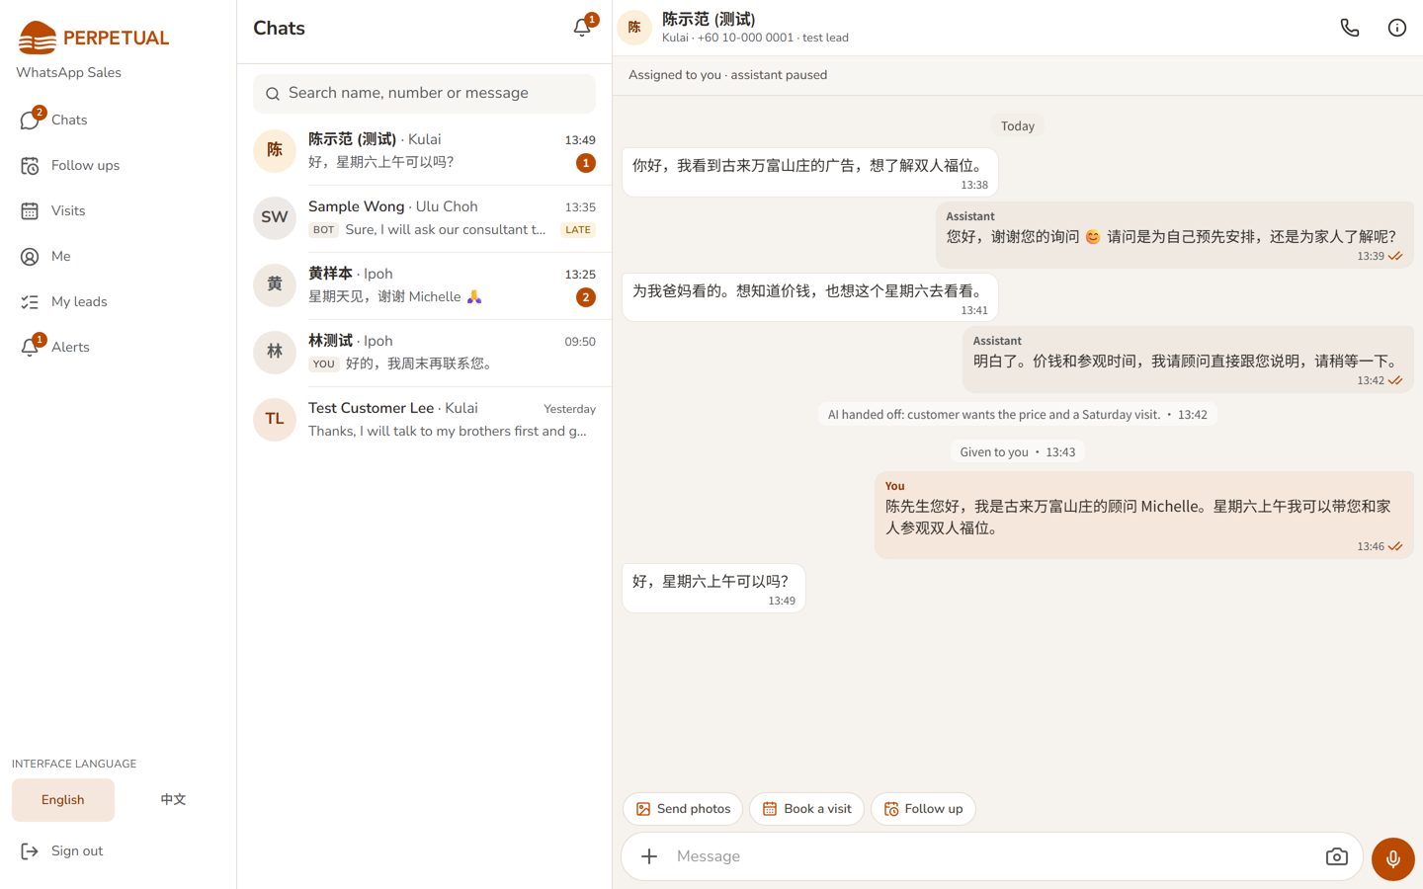
Task: Click the last message 好，星期六上午可以吗?
Action: click(x=713, y=589)
